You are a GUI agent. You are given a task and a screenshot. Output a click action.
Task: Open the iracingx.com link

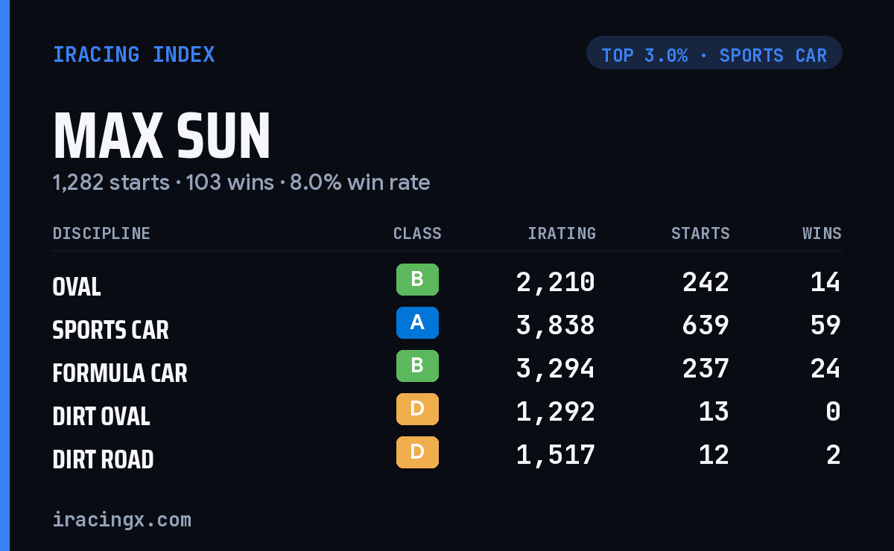pyautogui.click(x=121, y=519)
